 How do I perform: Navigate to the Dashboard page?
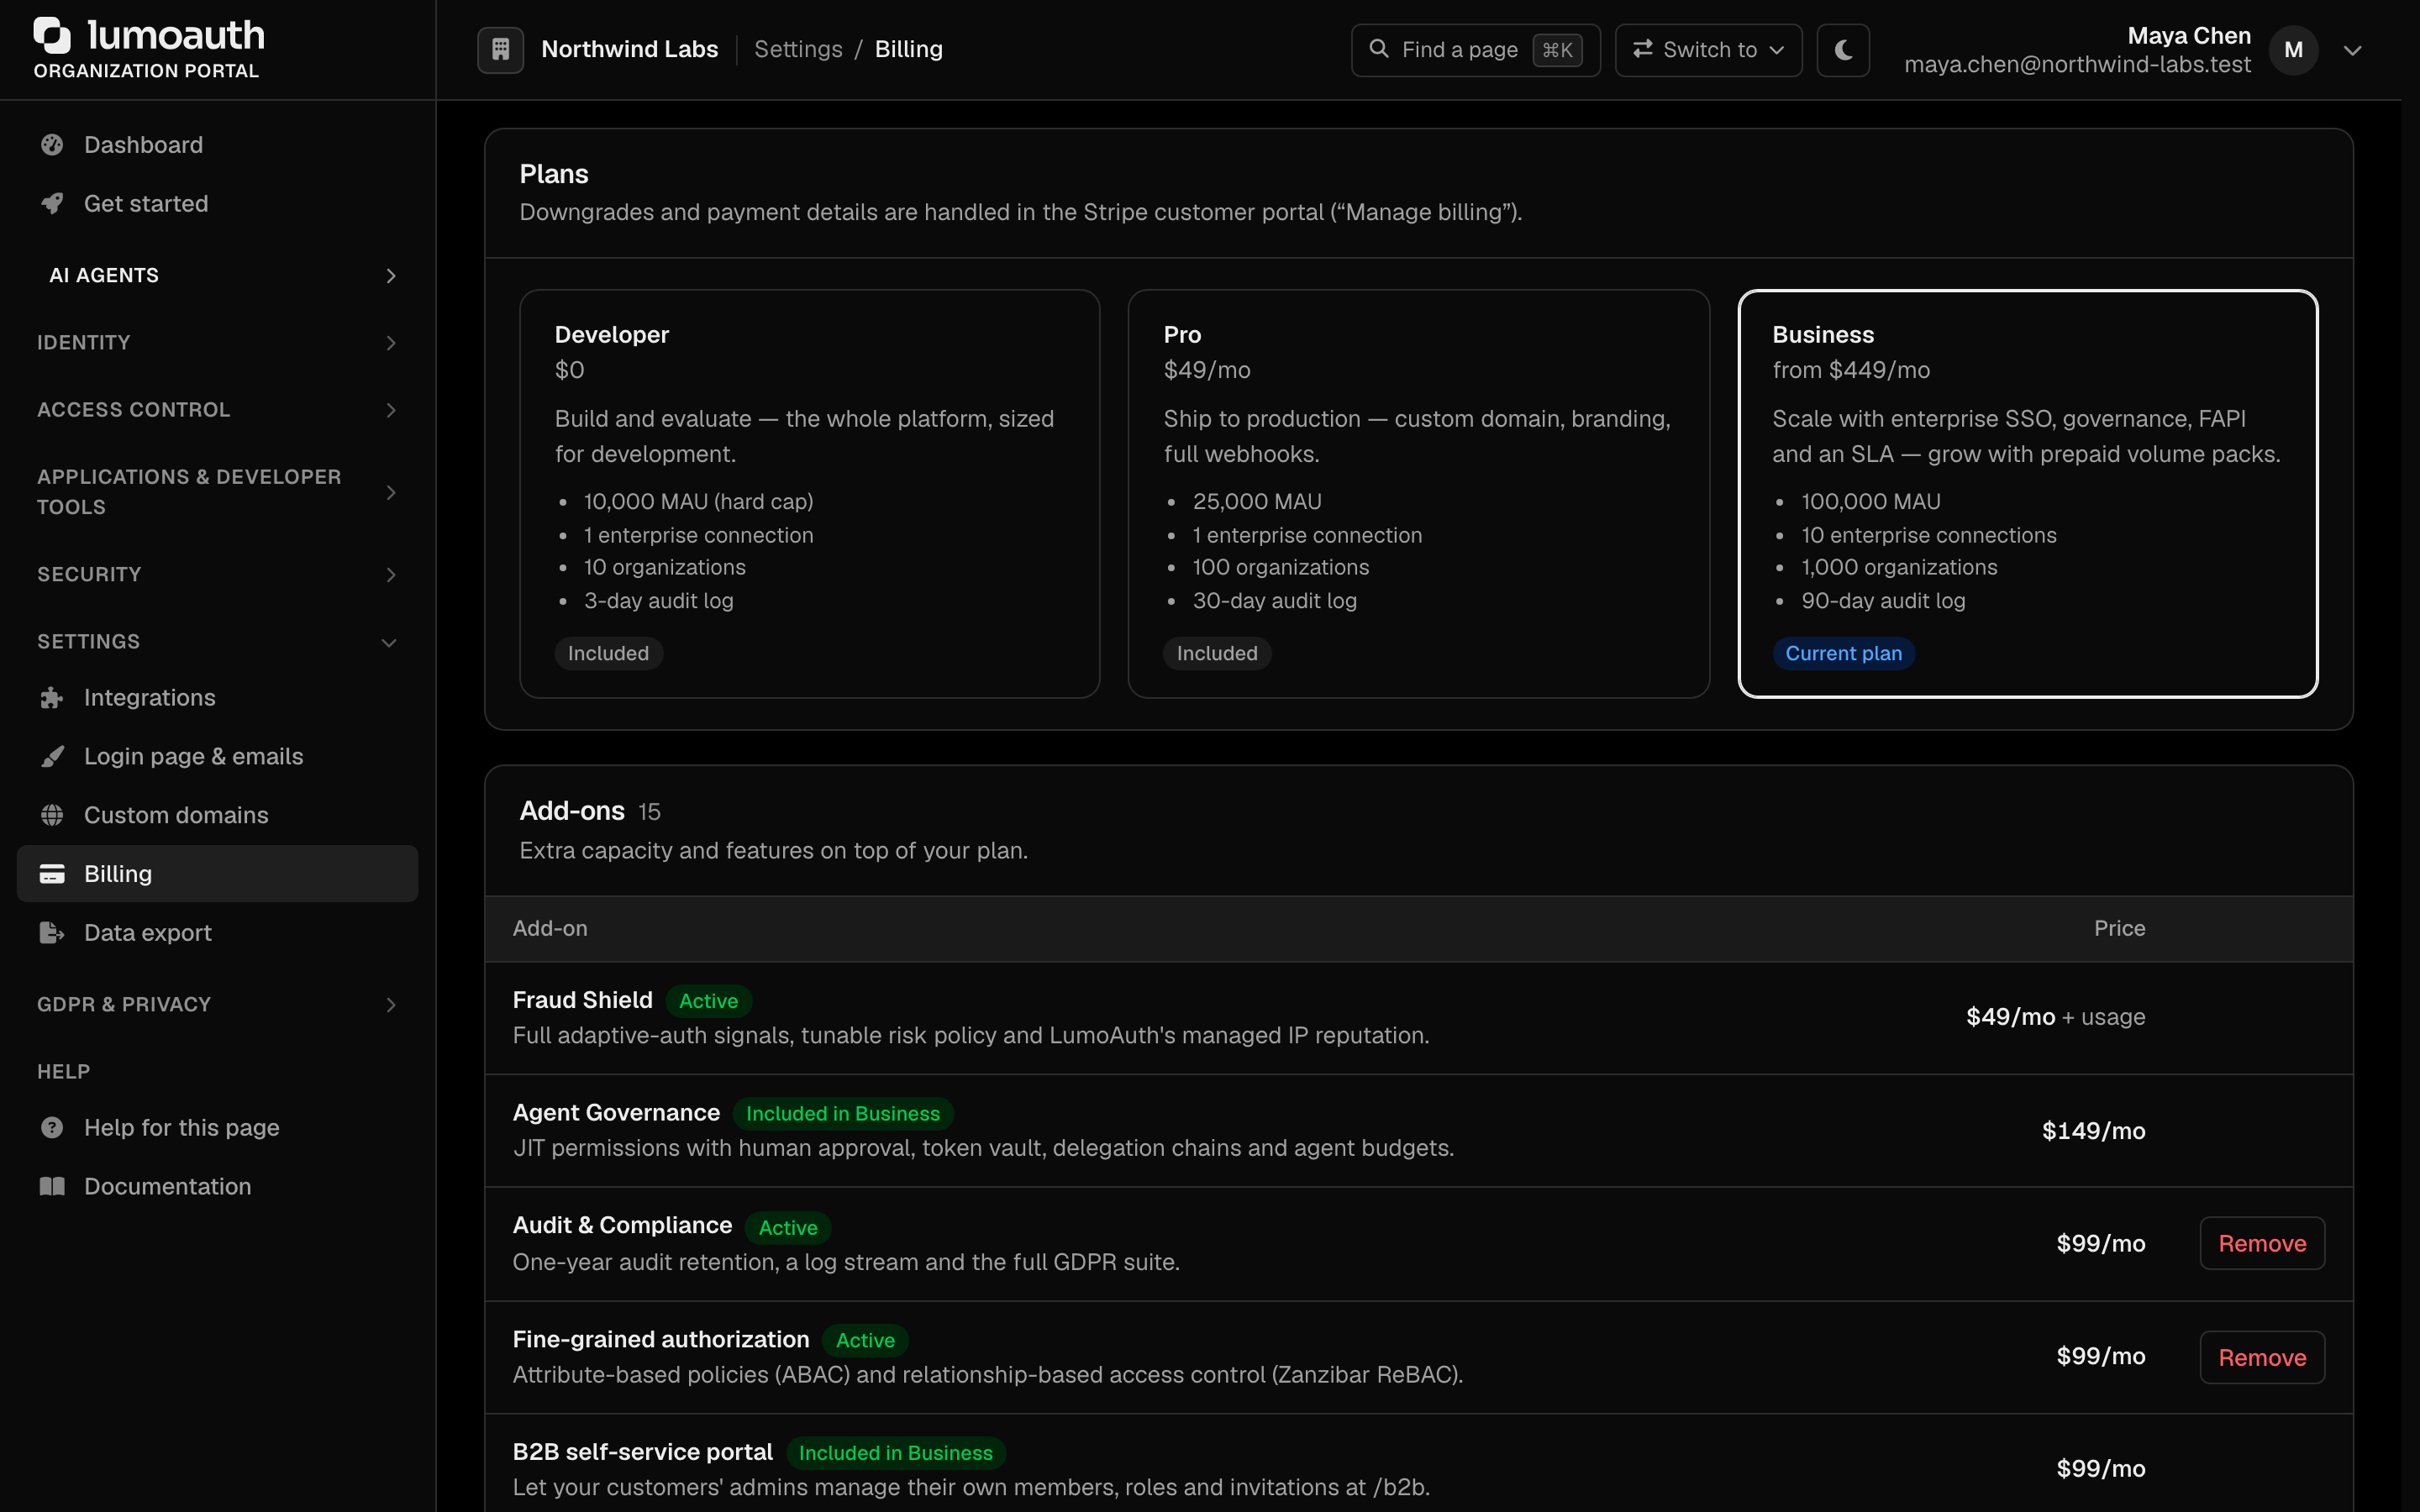coord(217,145)
